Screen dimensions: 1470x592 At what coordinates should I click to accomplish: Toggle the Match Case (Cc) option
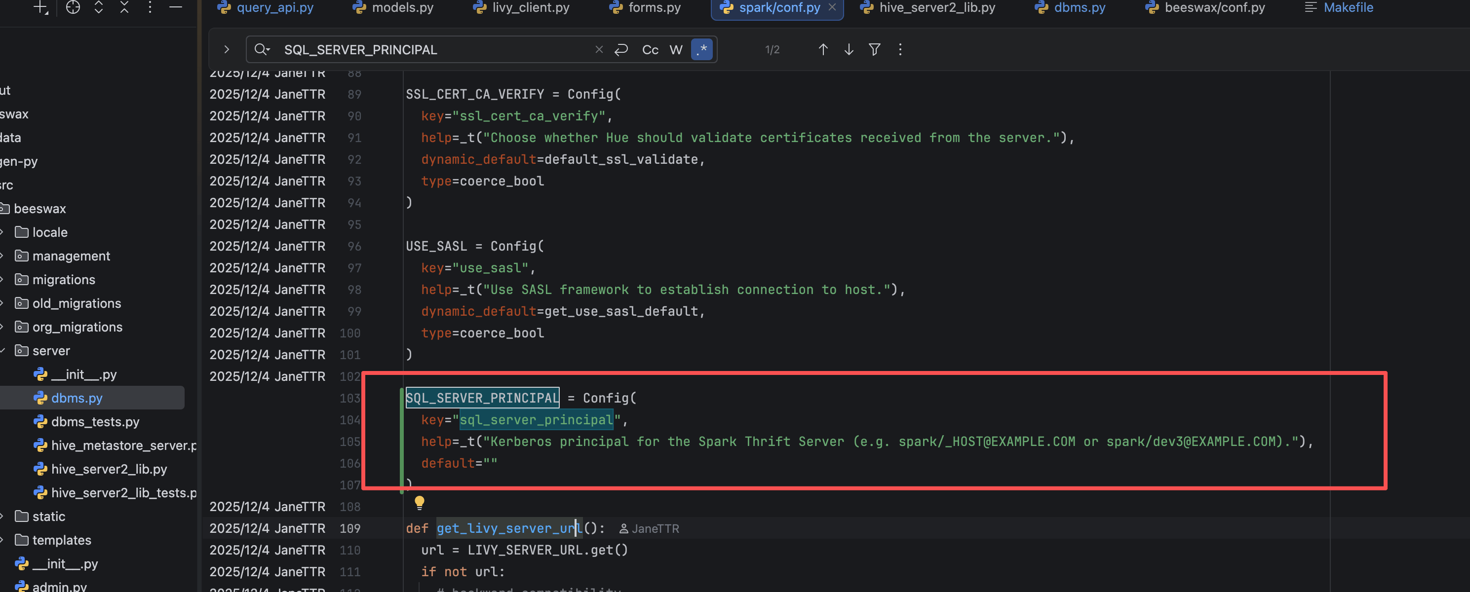(x=650, y=50)
